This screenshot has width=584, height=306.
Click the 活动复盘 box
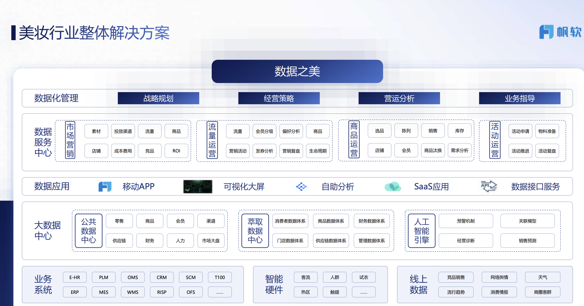coord(547,151)
